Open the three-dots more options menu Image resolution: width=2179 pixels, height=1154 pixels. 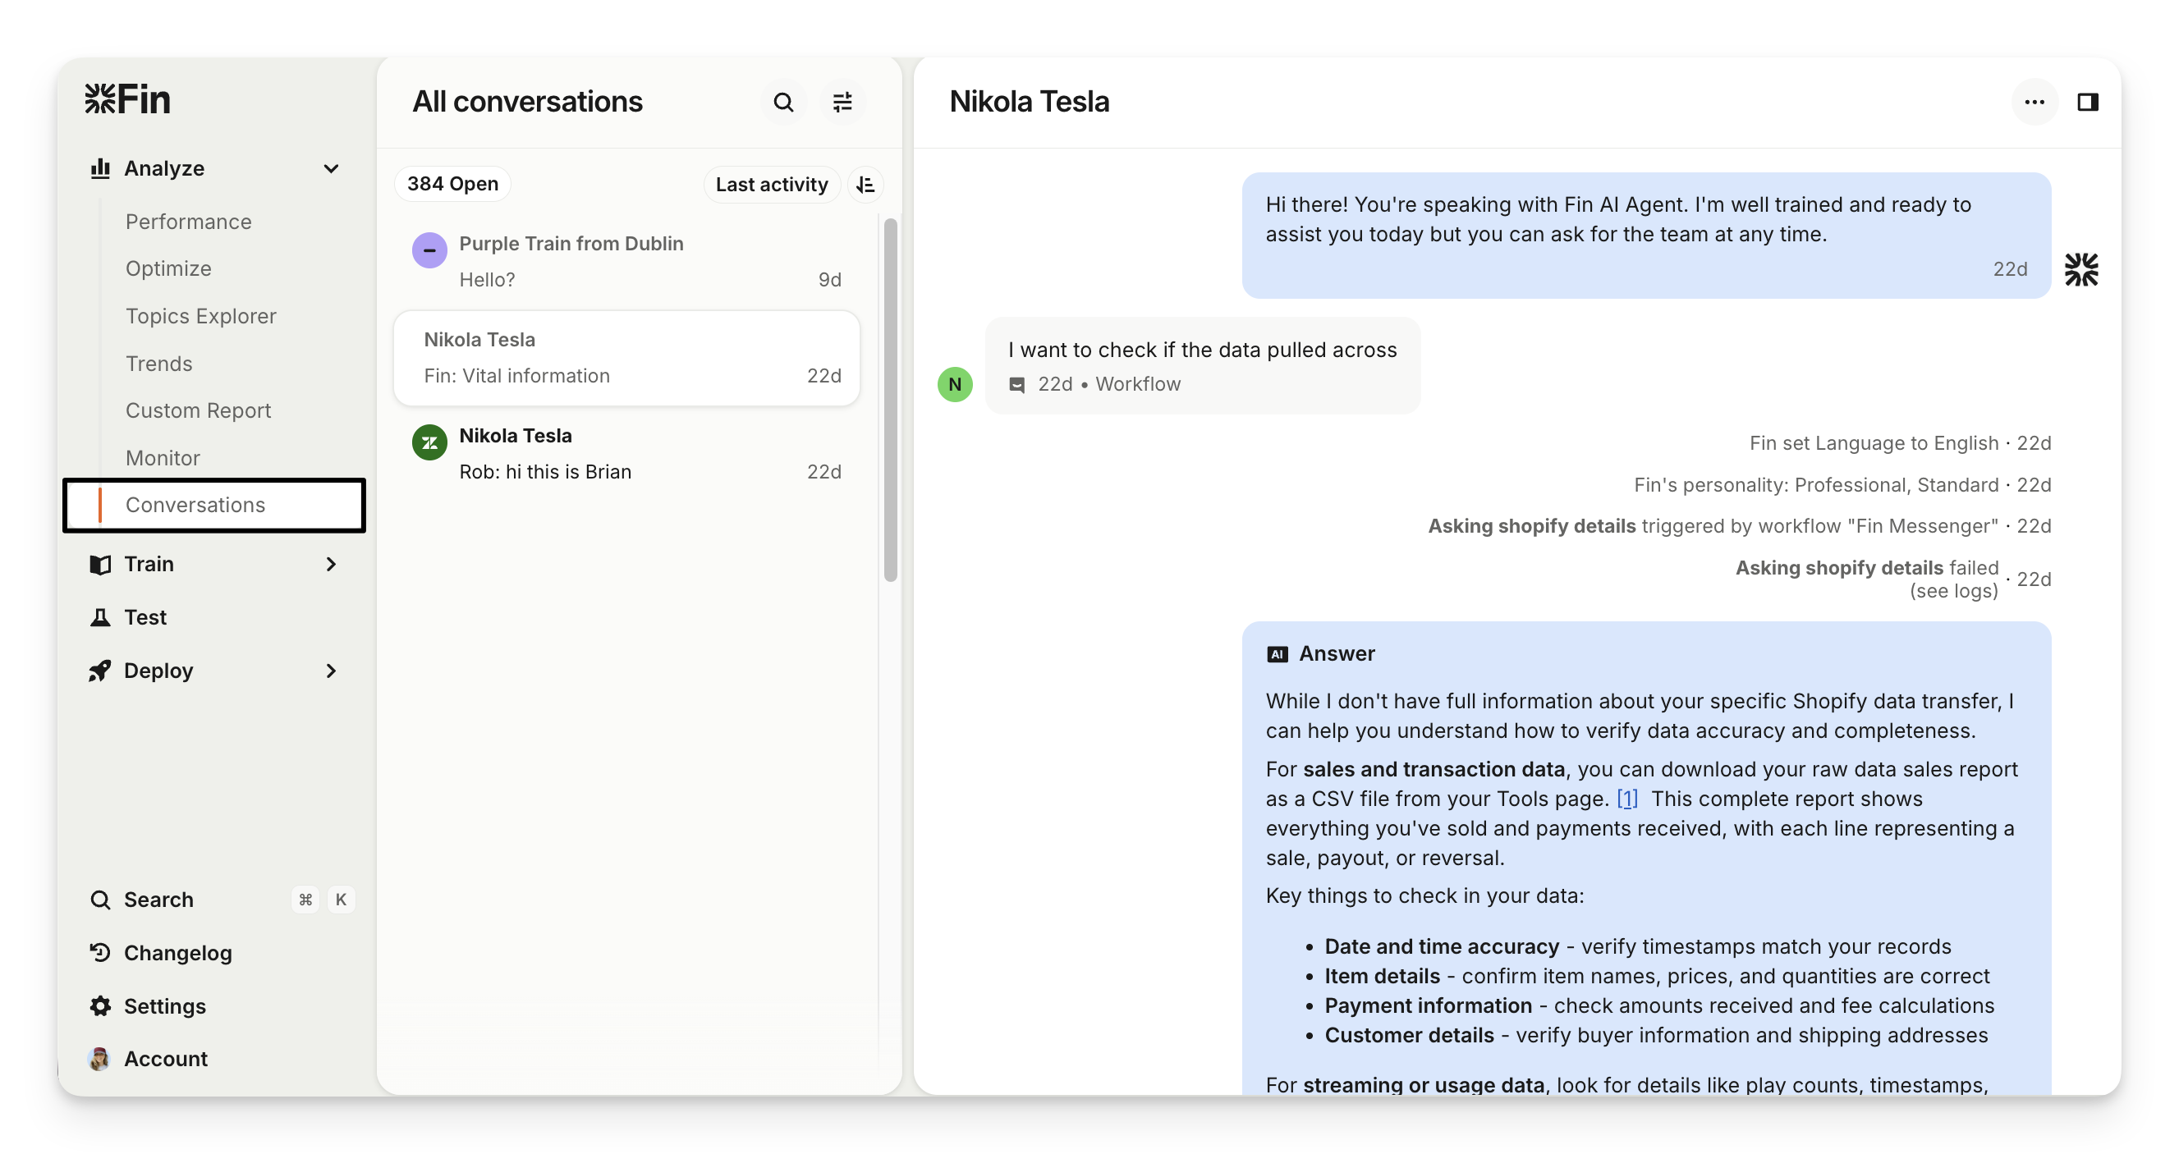pyautogui.click(x=2034, y=103)
